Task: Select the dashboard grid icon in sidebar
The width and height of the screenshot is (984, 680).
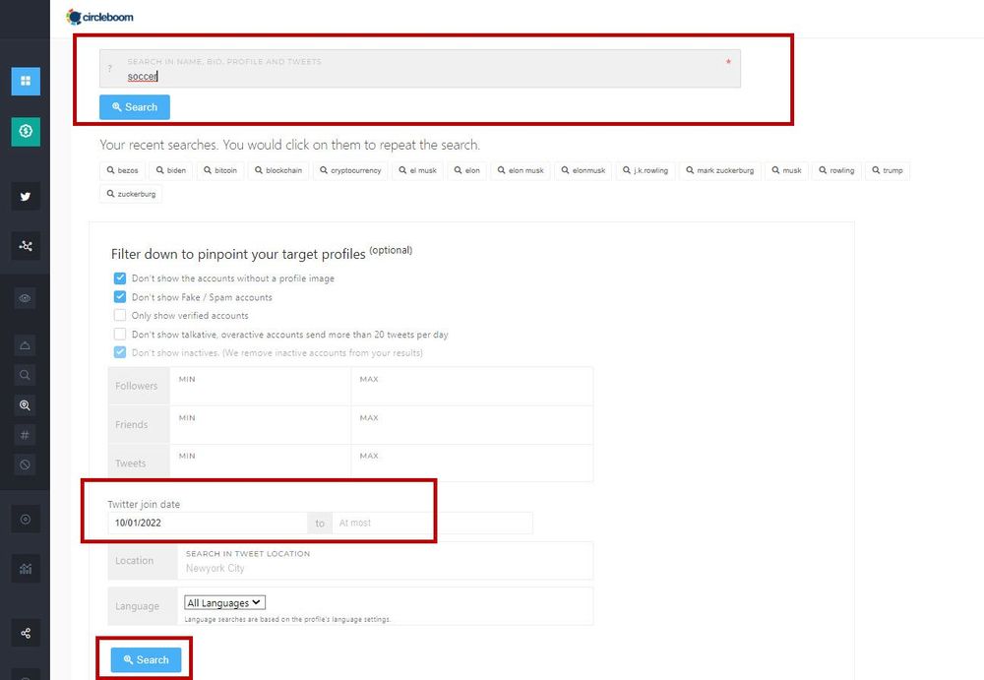Action: pos(25,81)
